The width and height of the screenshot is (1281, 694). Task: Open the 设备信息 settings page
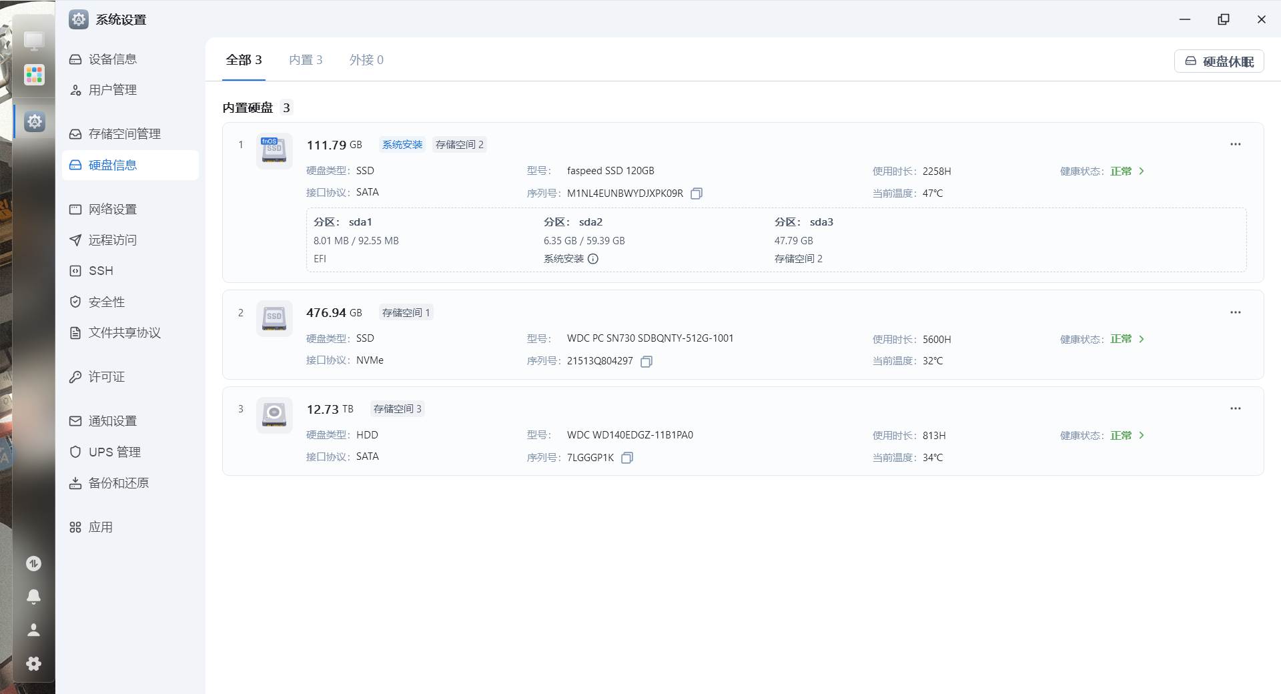pos(130,59)
